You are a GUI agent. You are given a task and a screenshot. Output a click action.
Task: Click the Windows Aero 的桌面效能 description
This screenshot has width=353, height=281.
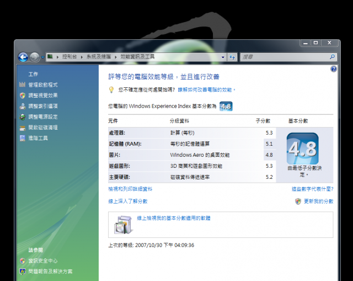click(200, 155)
